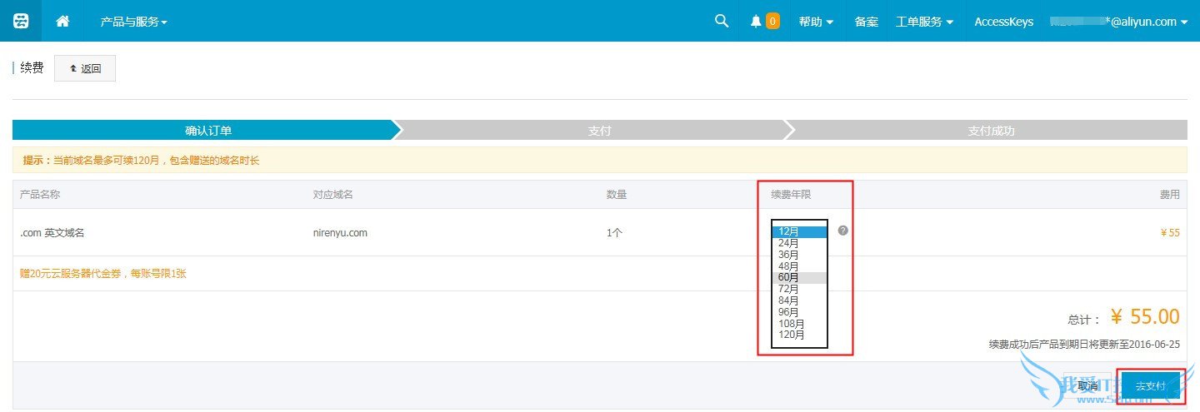Click the notification count badge 0

pyautogui.click(x=772, y=22)
